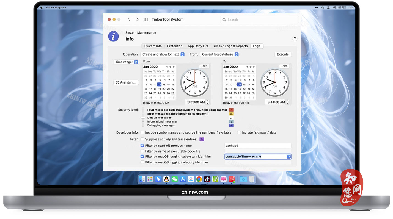
Task: Open the From log database dropdown
Action: (x=219, y=54)
